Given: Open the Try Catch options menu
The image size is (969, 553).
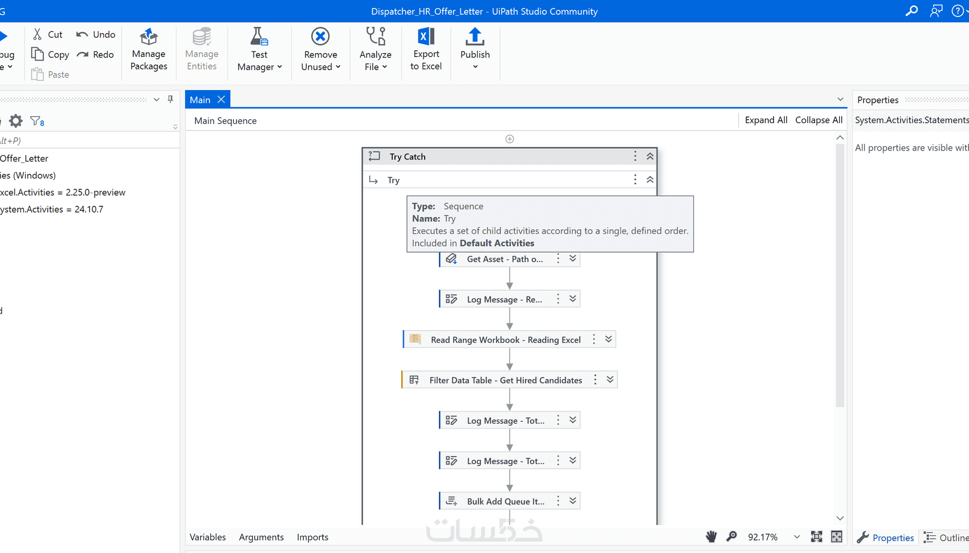Looking at the screenshot, I should coord(635,156).
